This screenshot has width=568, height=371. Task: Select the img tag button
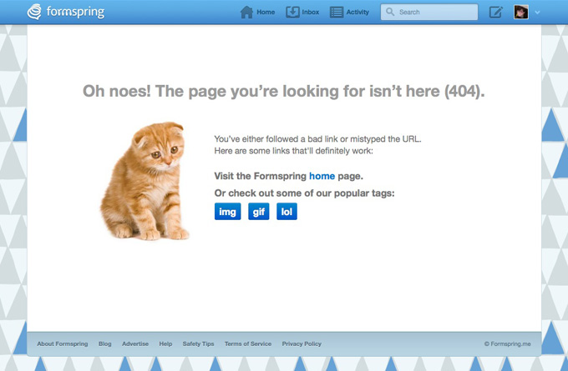pyautogui.click(x=227, y=212)
